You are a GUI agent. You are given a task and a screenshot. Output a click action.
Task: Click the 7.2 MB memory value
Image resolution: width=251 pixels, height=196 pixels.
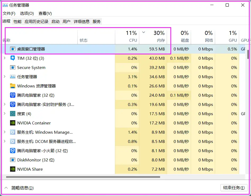158,169
